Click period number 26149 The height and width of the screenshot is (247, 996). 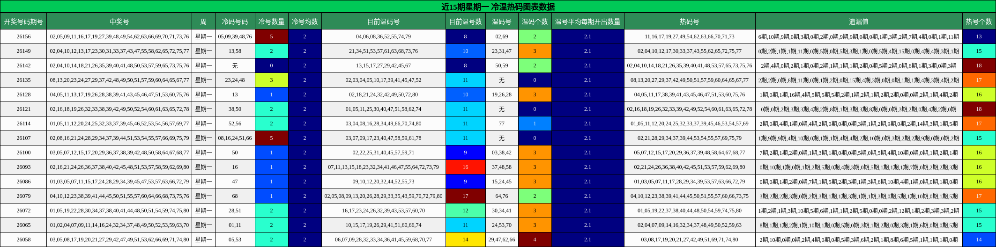coord(23,51)
